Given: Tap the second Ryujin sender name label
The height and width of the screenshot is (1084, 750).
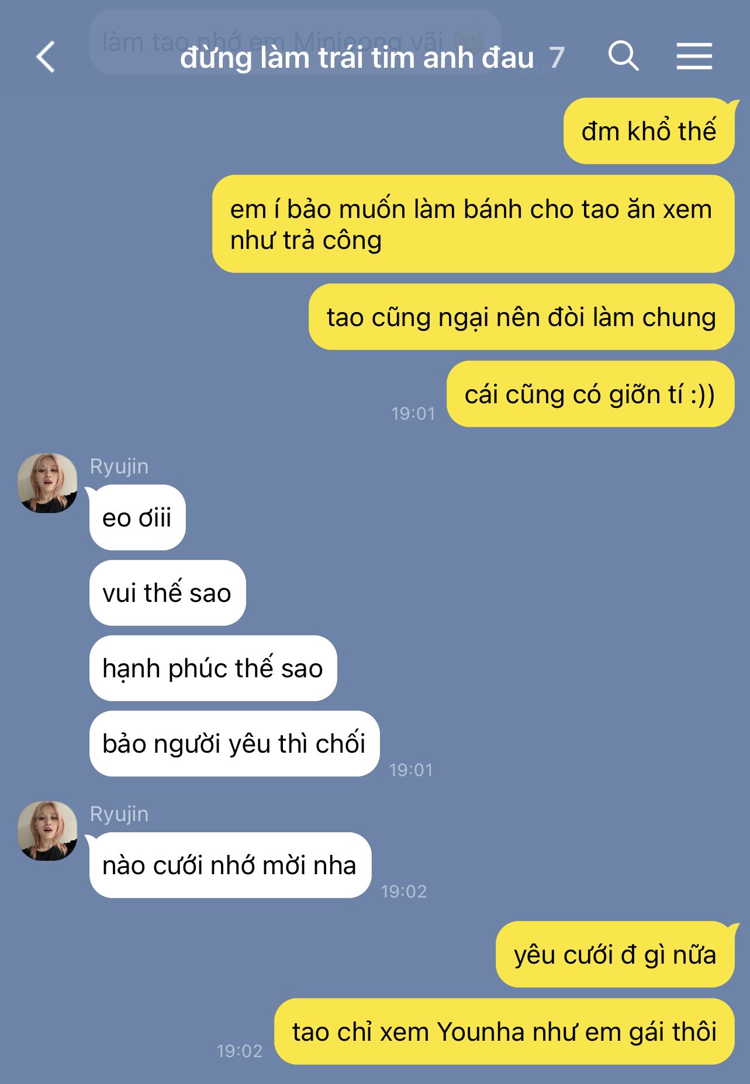Looking at the screenshot, I should tap(119, 814).
